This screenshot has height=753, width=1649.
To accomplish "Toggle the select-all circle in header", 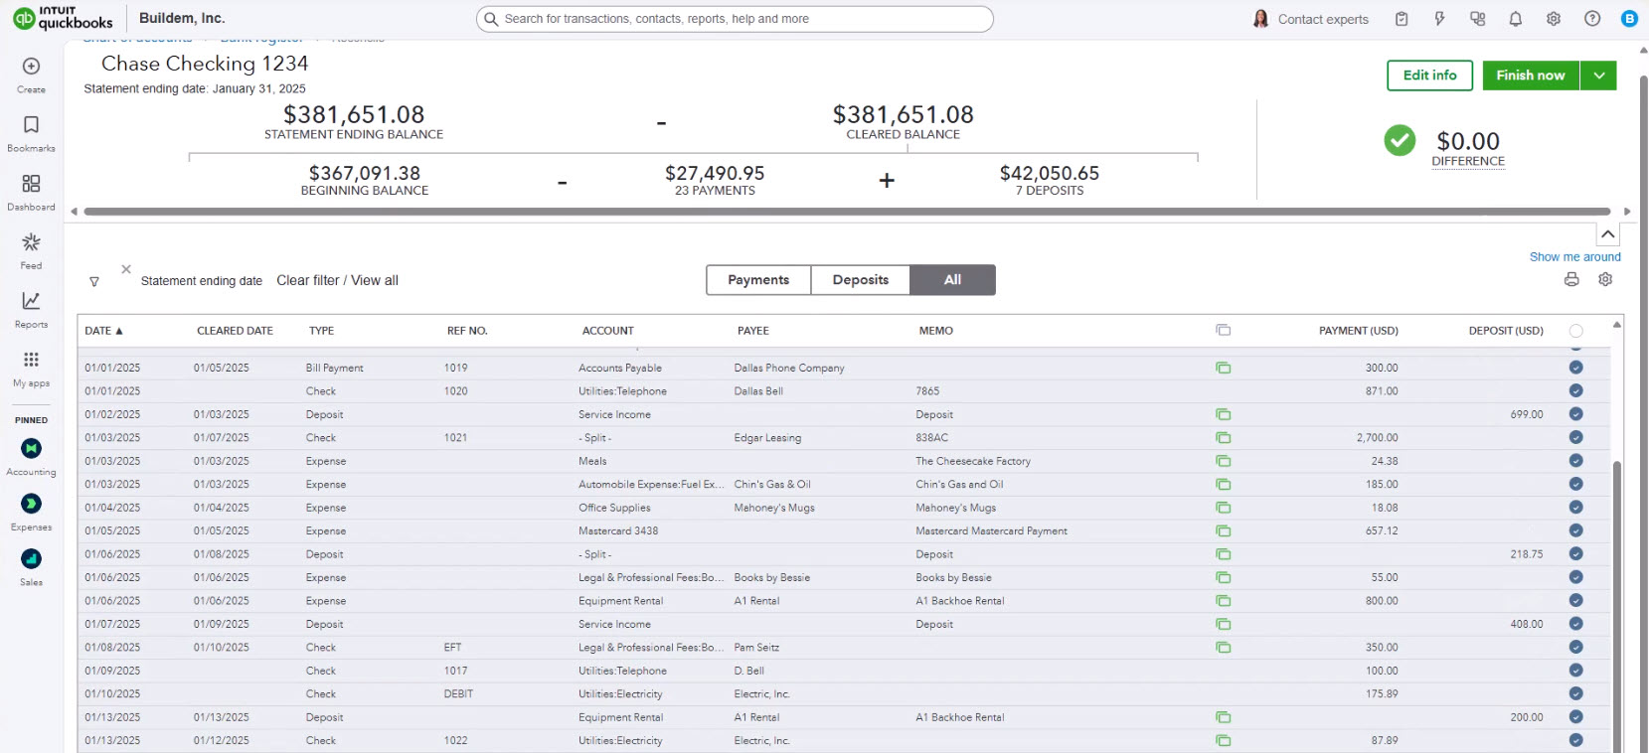I will click(1575, 331).
